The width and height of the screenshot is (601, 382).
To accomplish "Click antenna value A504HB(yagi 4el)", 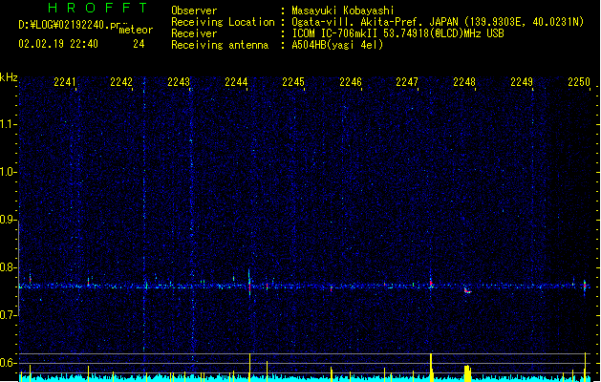I will (337, 45).
